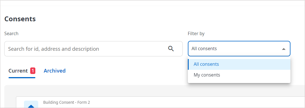Switch to the Archived tab
This screenshot has width=305, height=108.
(54, 71)
